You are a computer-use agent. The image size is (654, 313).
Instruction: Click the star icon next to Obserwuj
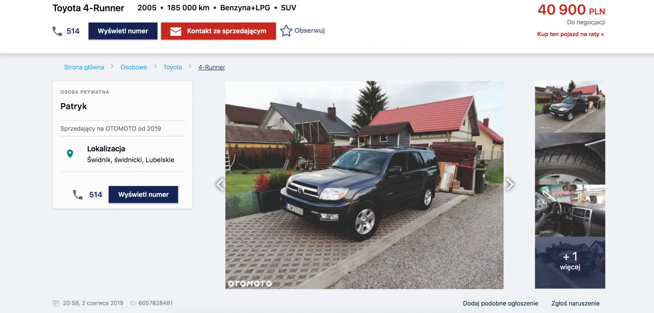point(286,31)
